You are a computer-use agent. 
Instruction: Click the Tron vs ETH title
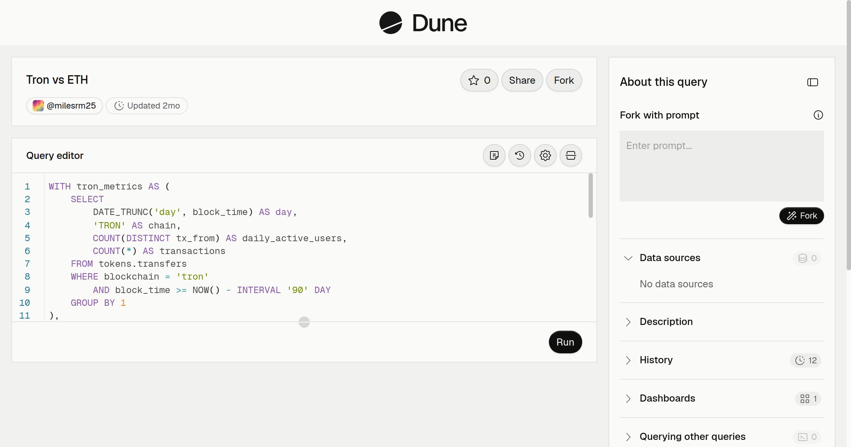[x=57, y=80]
